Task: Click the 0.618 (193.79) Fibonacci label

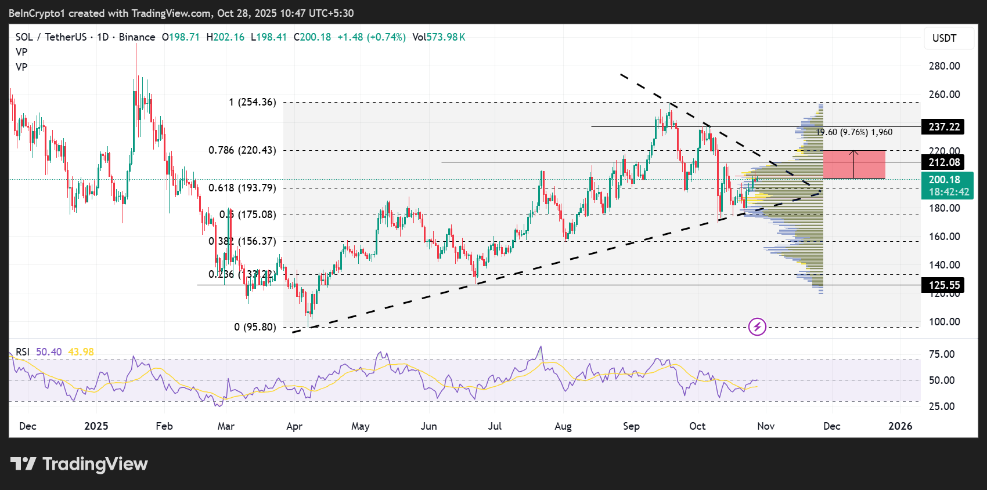Action: pos(242,188)
